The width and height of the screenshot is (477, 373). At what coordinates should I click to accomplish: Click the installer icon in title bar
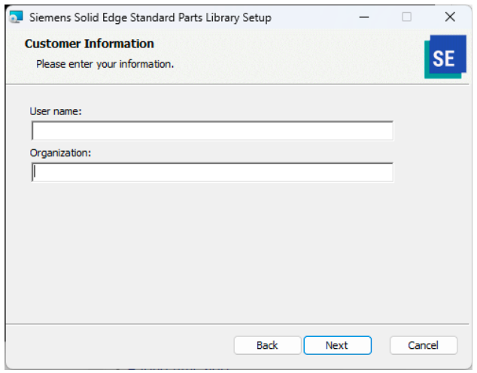[16, 17]
